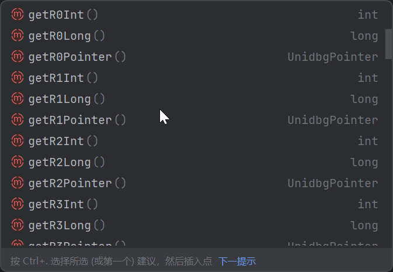
Task: Open the 下一提示 link
Action: tap(237, 261)
